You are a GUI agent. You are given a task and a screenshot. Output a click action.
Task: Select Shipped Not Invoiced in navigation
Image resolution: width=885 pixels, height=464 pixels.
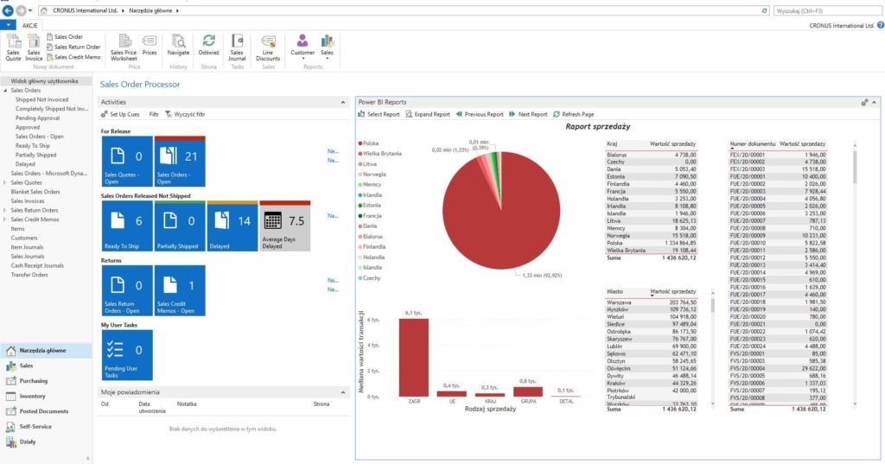pyautogui.click(x=41, y=99)
